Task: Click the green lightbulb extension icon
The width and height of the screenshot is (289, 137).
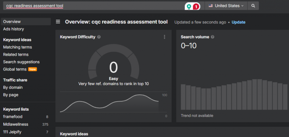Action: (x=189, y=6)
